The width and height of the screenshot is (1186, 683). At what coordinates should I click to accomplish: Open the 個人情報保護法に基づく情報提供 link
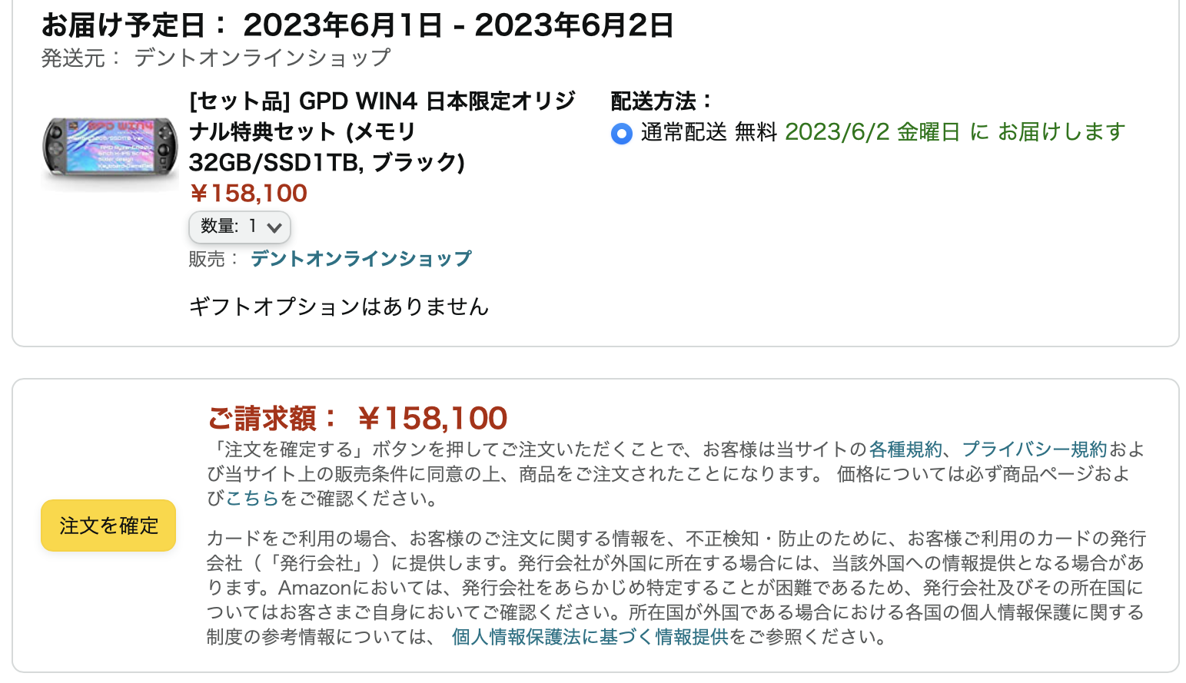[590, 636]
